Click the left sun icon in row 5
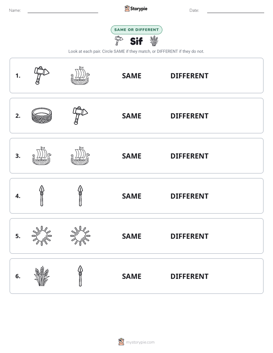273x353 pixels. (x=42, y=236)
